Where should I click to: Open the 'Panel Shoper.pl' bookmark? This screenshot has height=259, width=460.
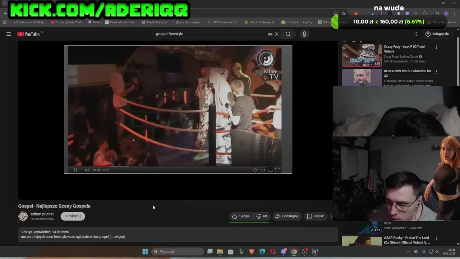[155, 22]
